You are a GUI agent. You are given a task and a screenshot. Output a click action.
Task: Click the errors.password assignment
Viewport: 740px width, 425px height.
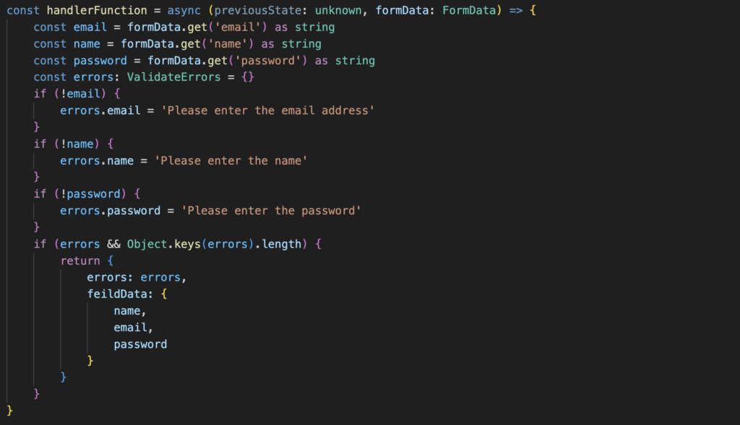110,211
